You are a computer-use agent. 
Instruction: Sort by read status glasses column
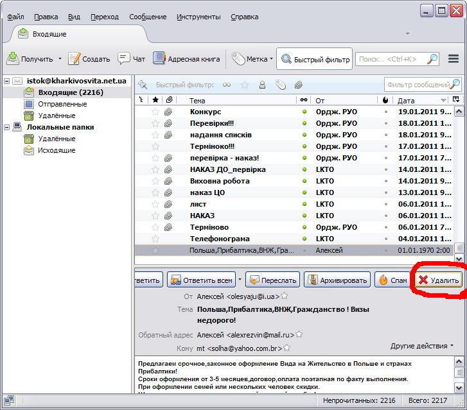click(x=304, y=100)
